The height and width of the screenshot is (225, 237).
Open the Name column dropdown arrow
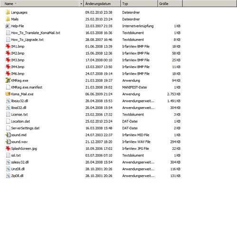tap(81, 4)
